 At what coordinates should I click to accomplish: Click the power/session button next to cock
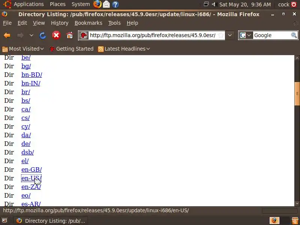(x=294, y=4)
